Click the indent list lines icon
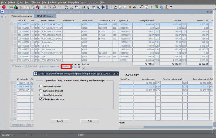The width and height of the screenshot is (216, 138). [103, 7]
